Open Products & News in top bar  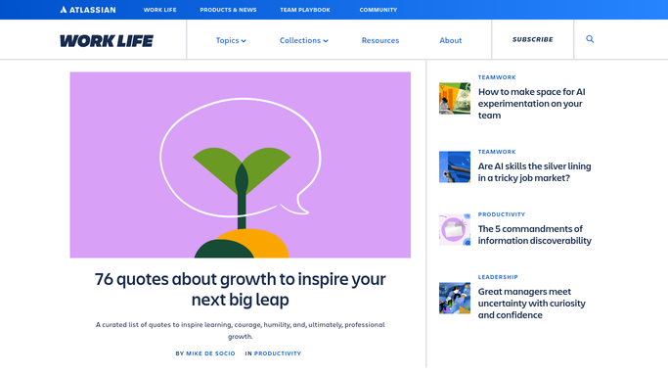(x=228, y=10)
